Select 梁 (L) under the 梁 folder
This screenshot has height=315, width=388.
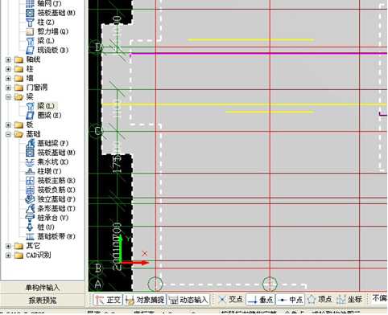pos(40,106)
